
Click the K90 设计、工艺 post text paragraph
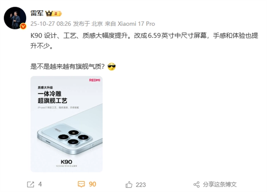pyautogui.click(x=144, y=41)
